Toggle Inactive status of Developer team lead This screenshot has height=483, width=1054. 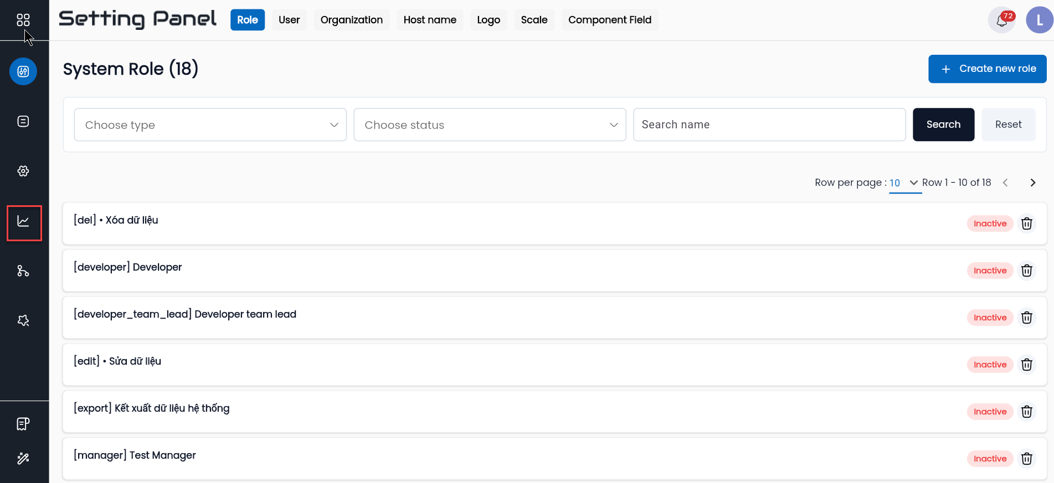click(990, 318)
